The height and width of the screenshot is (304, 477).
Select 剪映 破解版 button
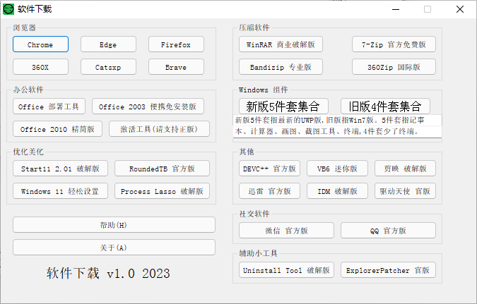point(405,169)
